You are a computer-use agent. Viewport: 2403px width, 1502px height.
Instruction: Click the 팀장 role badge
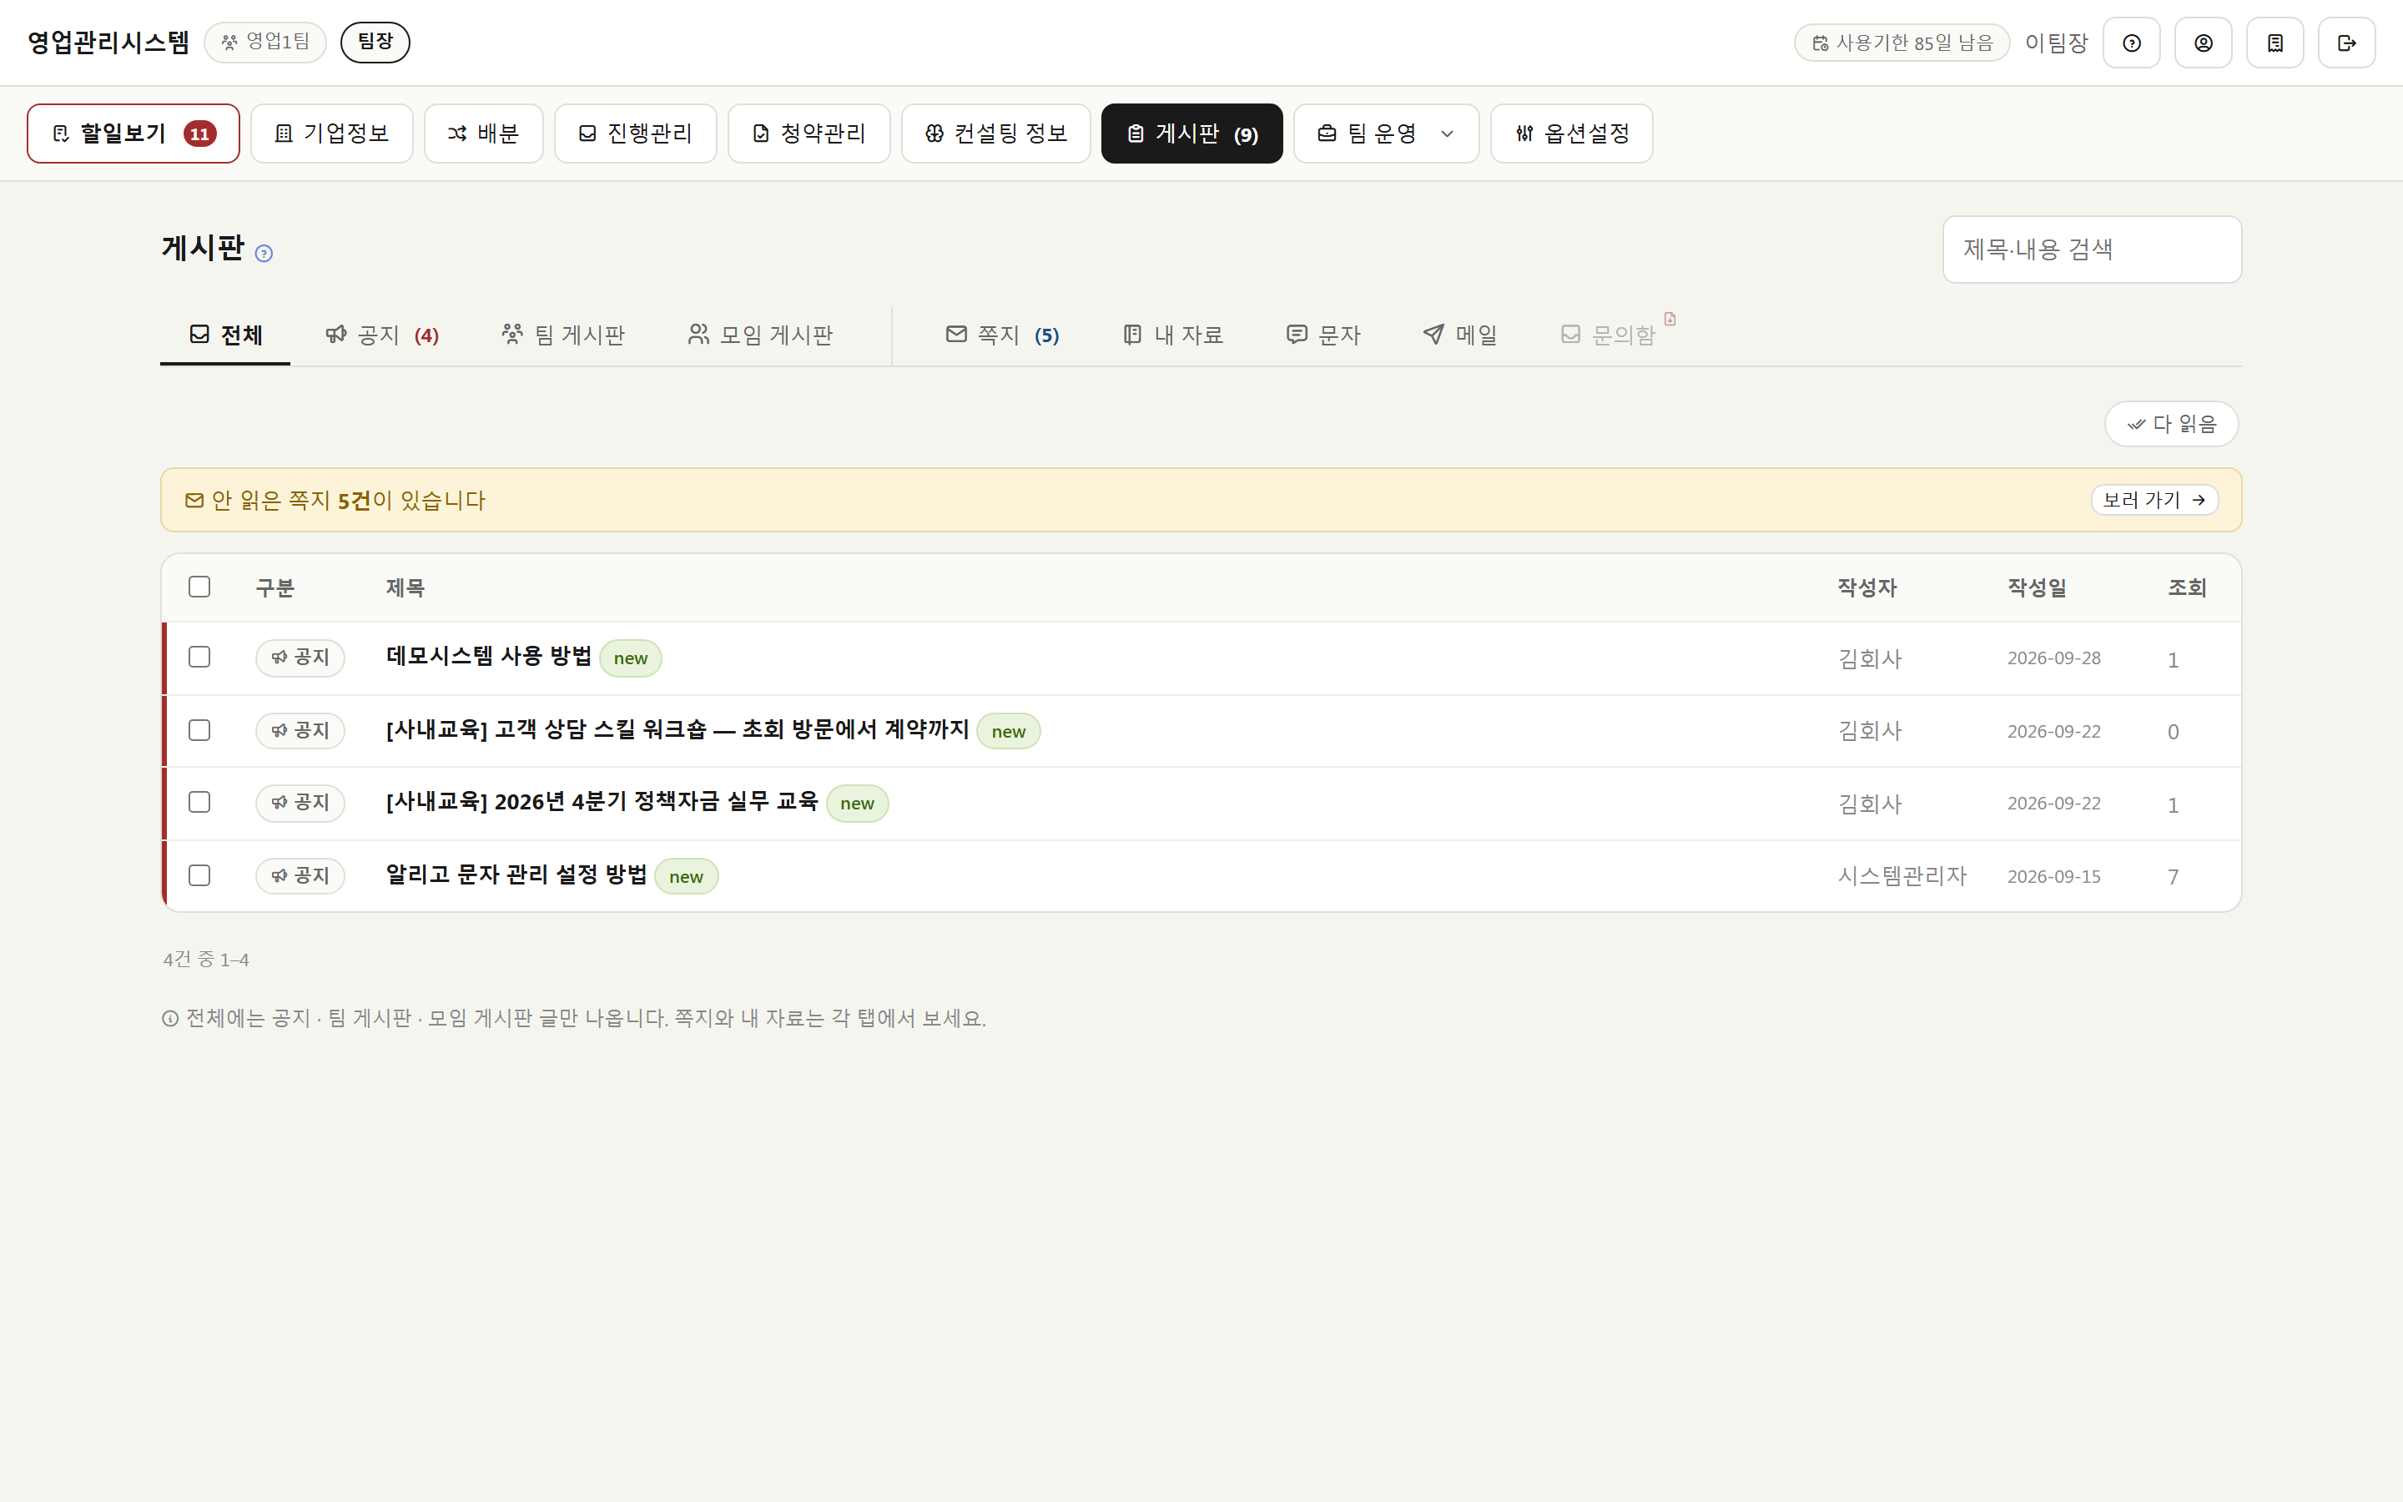375,42
